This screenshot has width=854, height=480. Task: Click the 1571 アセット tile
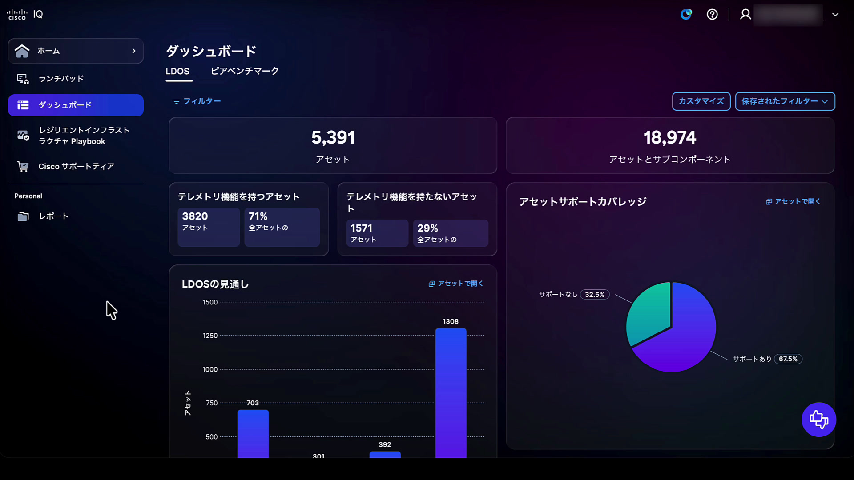coord(377,233)
